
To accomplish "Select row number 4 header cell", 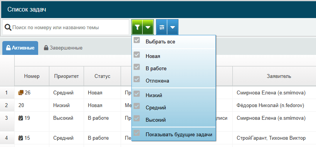I will pyautogui.click(x=7, y=138).
